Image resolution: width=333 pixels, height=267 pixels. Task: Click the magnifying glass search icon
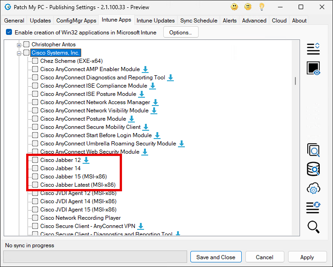pyautogui.click(x=313, y=226)
